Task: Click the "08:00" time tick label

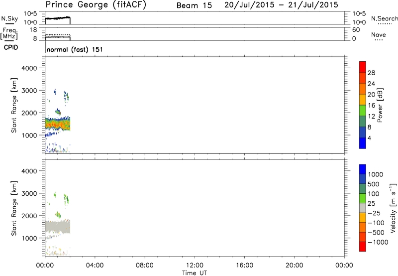Action: (144, 266)
